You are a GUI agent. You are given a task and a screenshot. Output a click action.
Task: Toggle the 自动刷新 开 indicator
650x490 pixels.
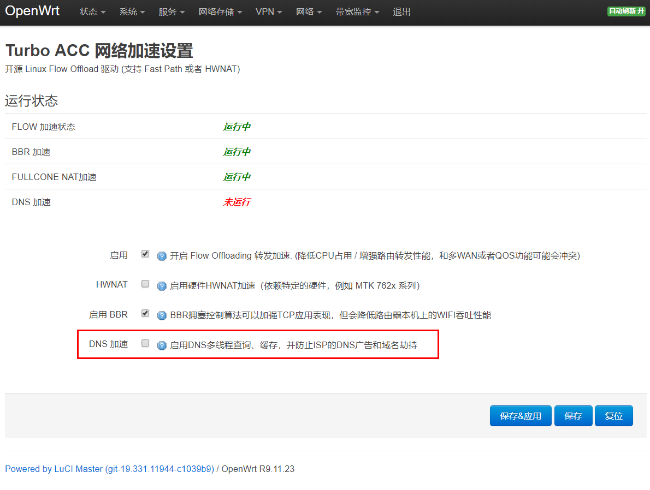pyautogui.click(x=627, y=11)
